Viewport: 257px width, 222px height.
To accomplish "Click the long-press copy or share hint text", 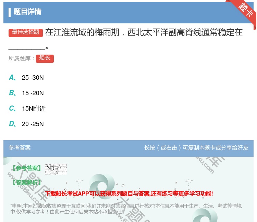I will 196,147.
